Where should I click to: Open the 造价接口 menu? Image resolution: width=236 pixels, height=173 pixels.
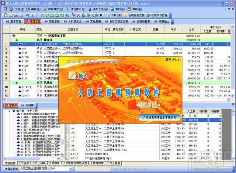[x=76, y=9]
